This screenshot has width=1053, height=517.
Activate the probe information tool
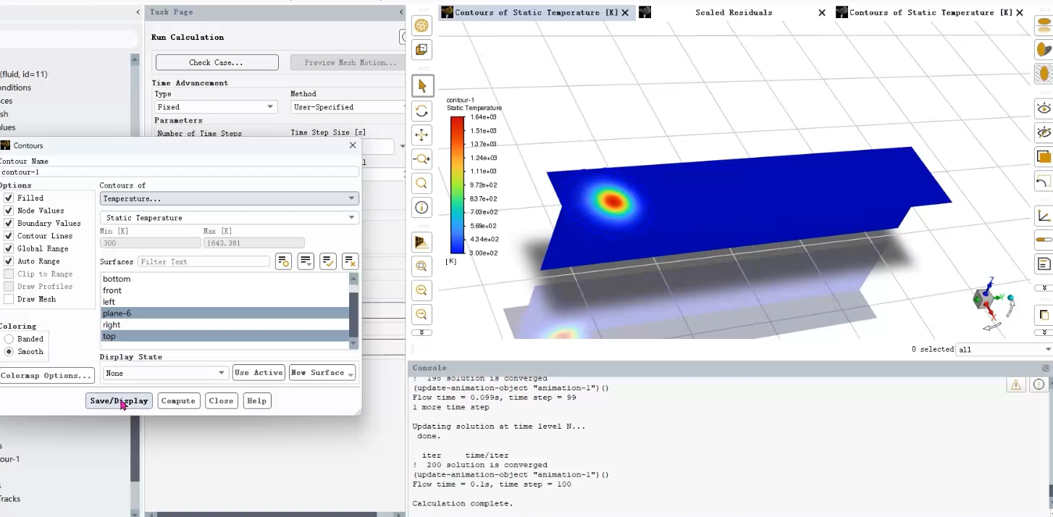coord(422,208)
